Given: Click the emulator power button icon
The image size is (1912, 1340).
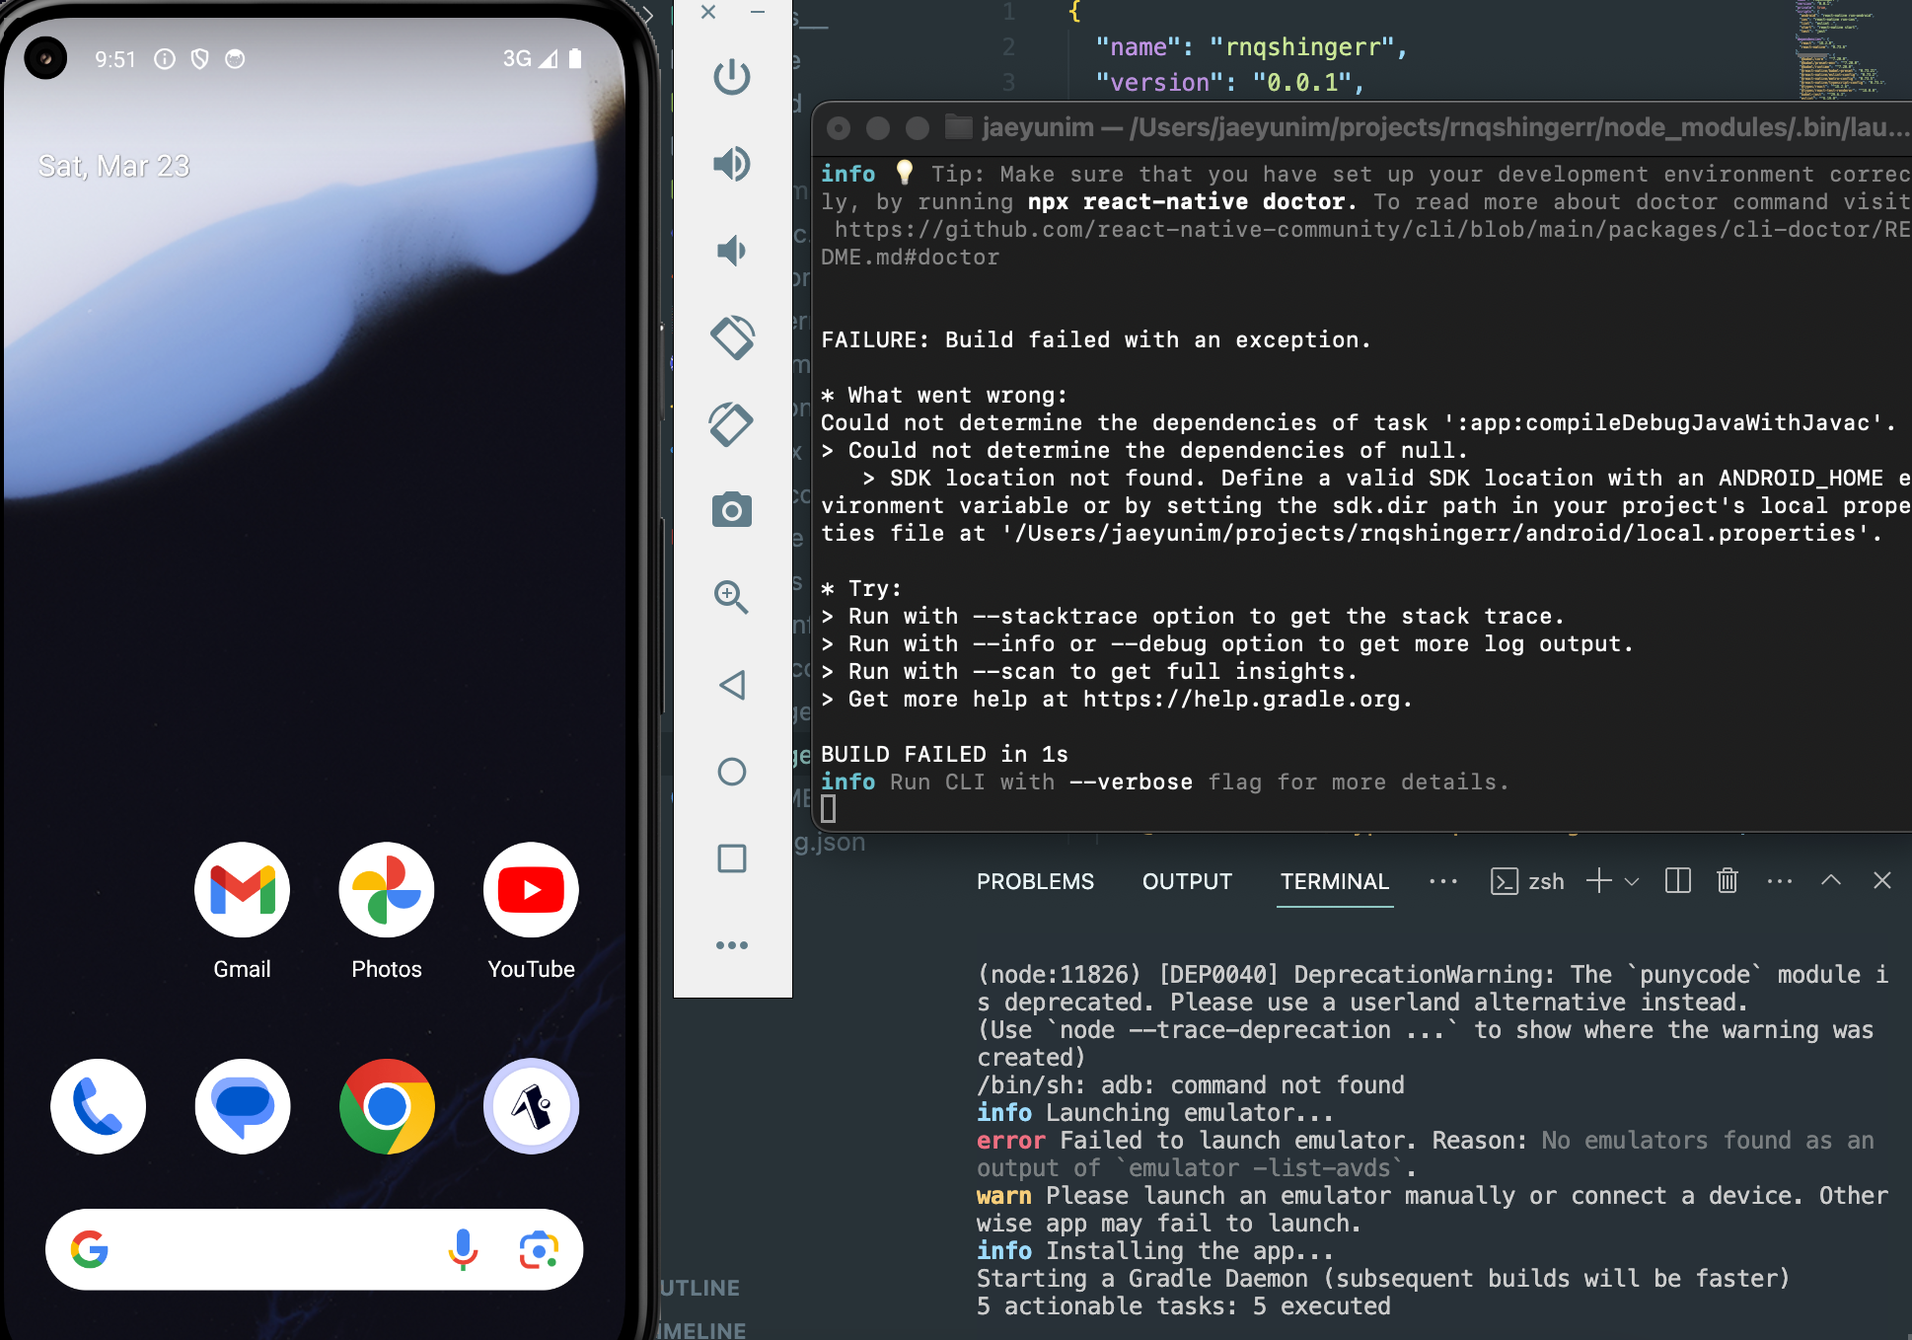Looking at the screenshot, I should (x=732, y=77).
